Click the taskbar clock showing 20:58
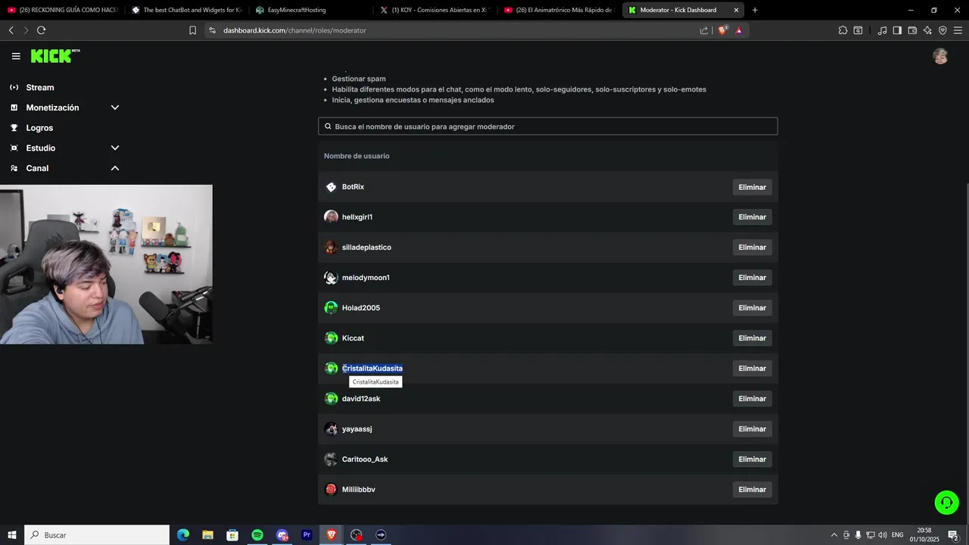This screenshot has width=969, height=545. click(924, 535)
